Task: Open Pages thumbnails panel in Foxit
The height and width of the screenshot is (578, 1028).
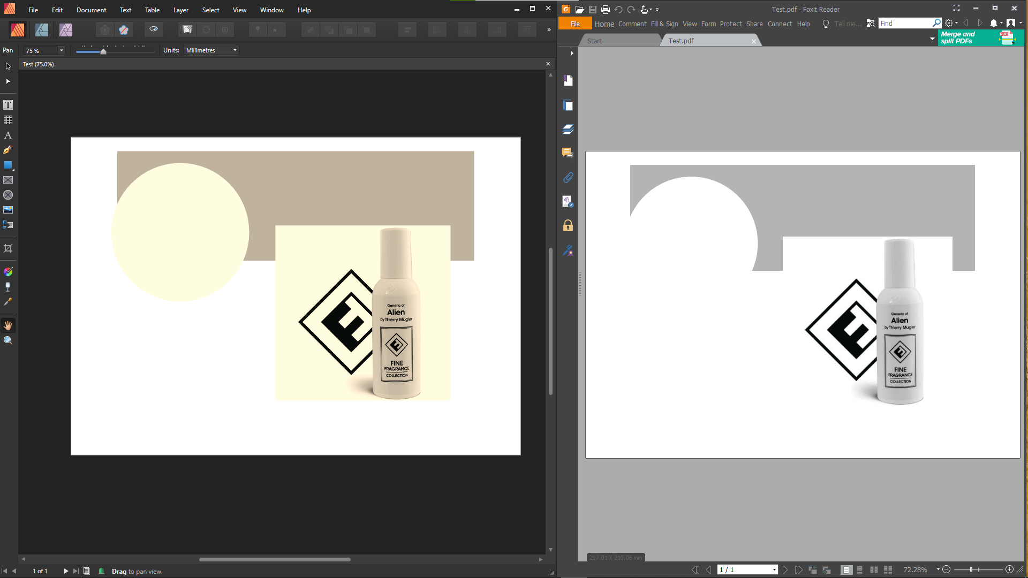Action: [568, 105]
